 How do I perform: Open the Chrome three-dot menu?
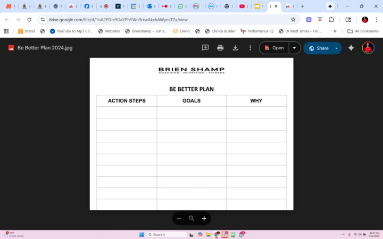tap(376, 20)
